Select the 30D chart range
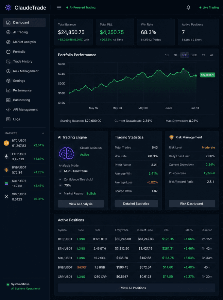Screen dimensions: 223x300 coord(184,55)
